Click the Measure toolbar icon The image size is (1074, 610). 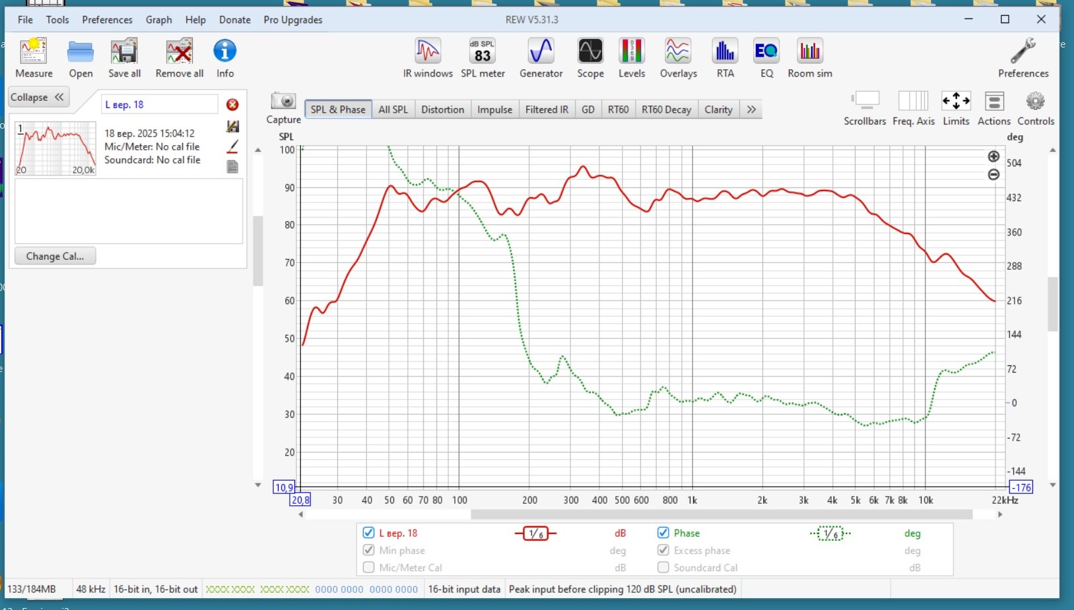(x=34, y=58)
